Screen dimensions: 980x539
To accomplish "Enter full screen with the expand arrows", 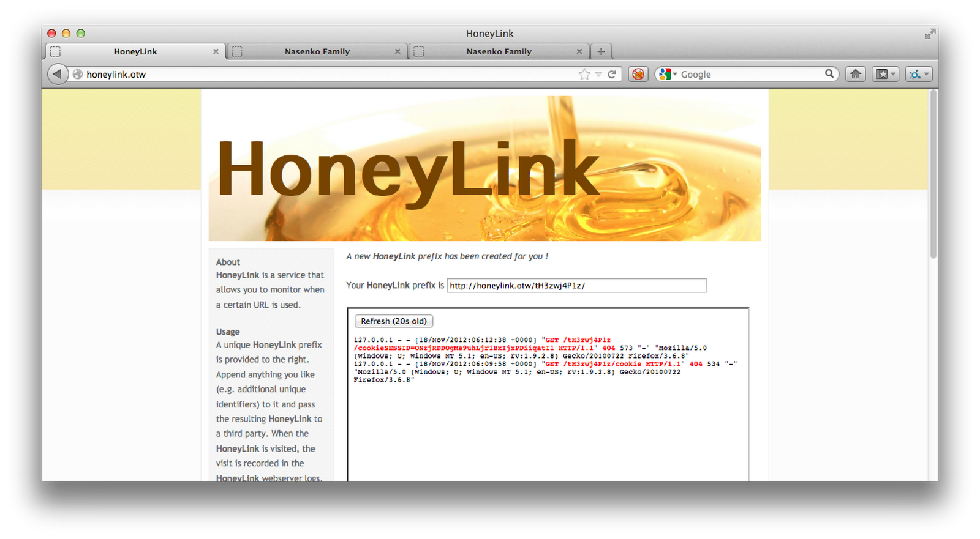I will pyautogui.click(x=930, y=34).
